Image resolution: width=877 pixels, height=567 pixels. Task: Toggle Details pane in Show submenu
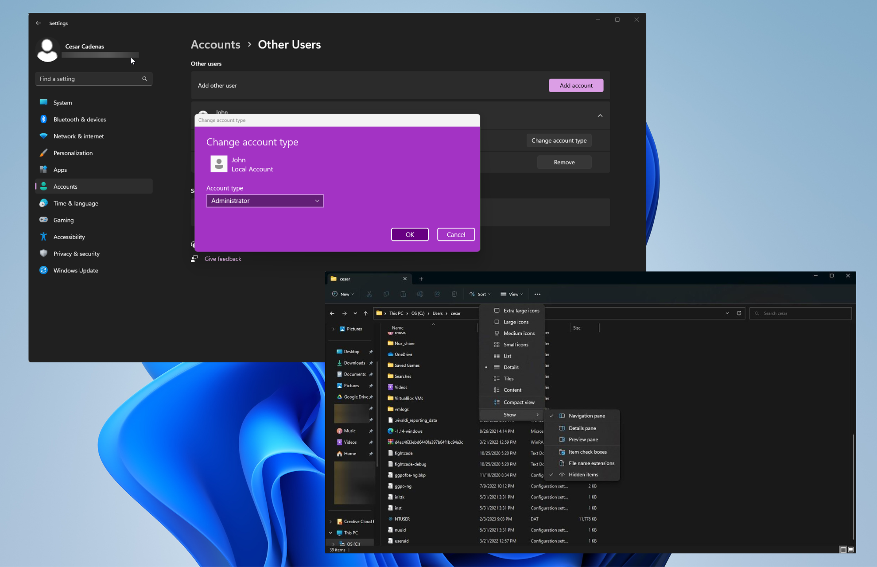582,428
